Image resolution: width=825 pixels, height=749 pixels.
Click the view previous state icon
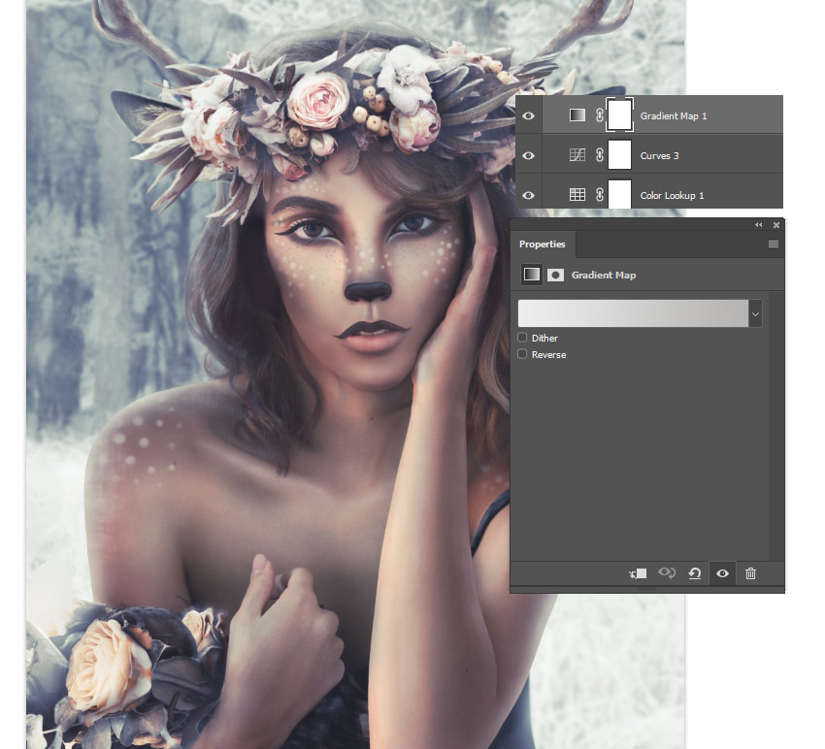pyautogui.click(x=667, y=572)
